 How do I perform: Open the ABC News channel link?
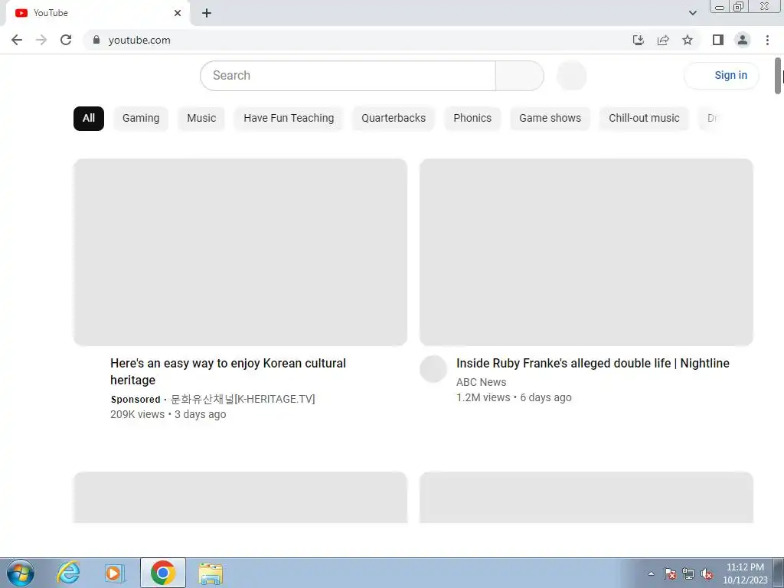click(x=481, y=382)
